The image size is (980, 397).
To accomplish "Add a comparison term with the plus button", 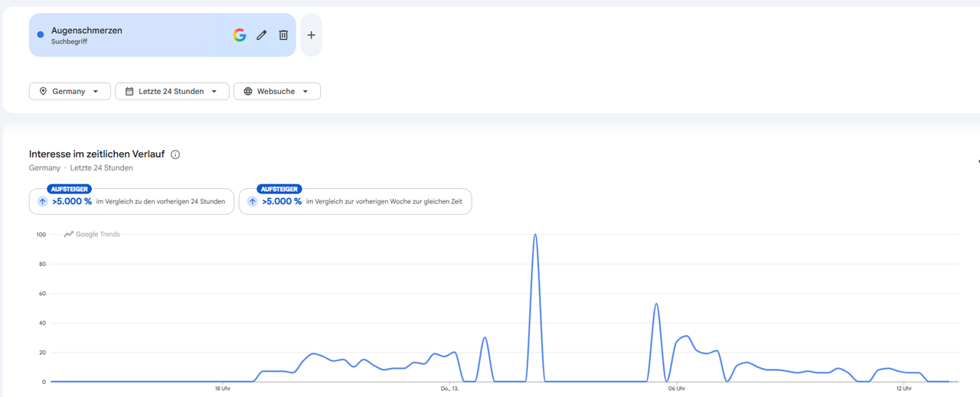I will pyautogui.click(x=311, y=35).
